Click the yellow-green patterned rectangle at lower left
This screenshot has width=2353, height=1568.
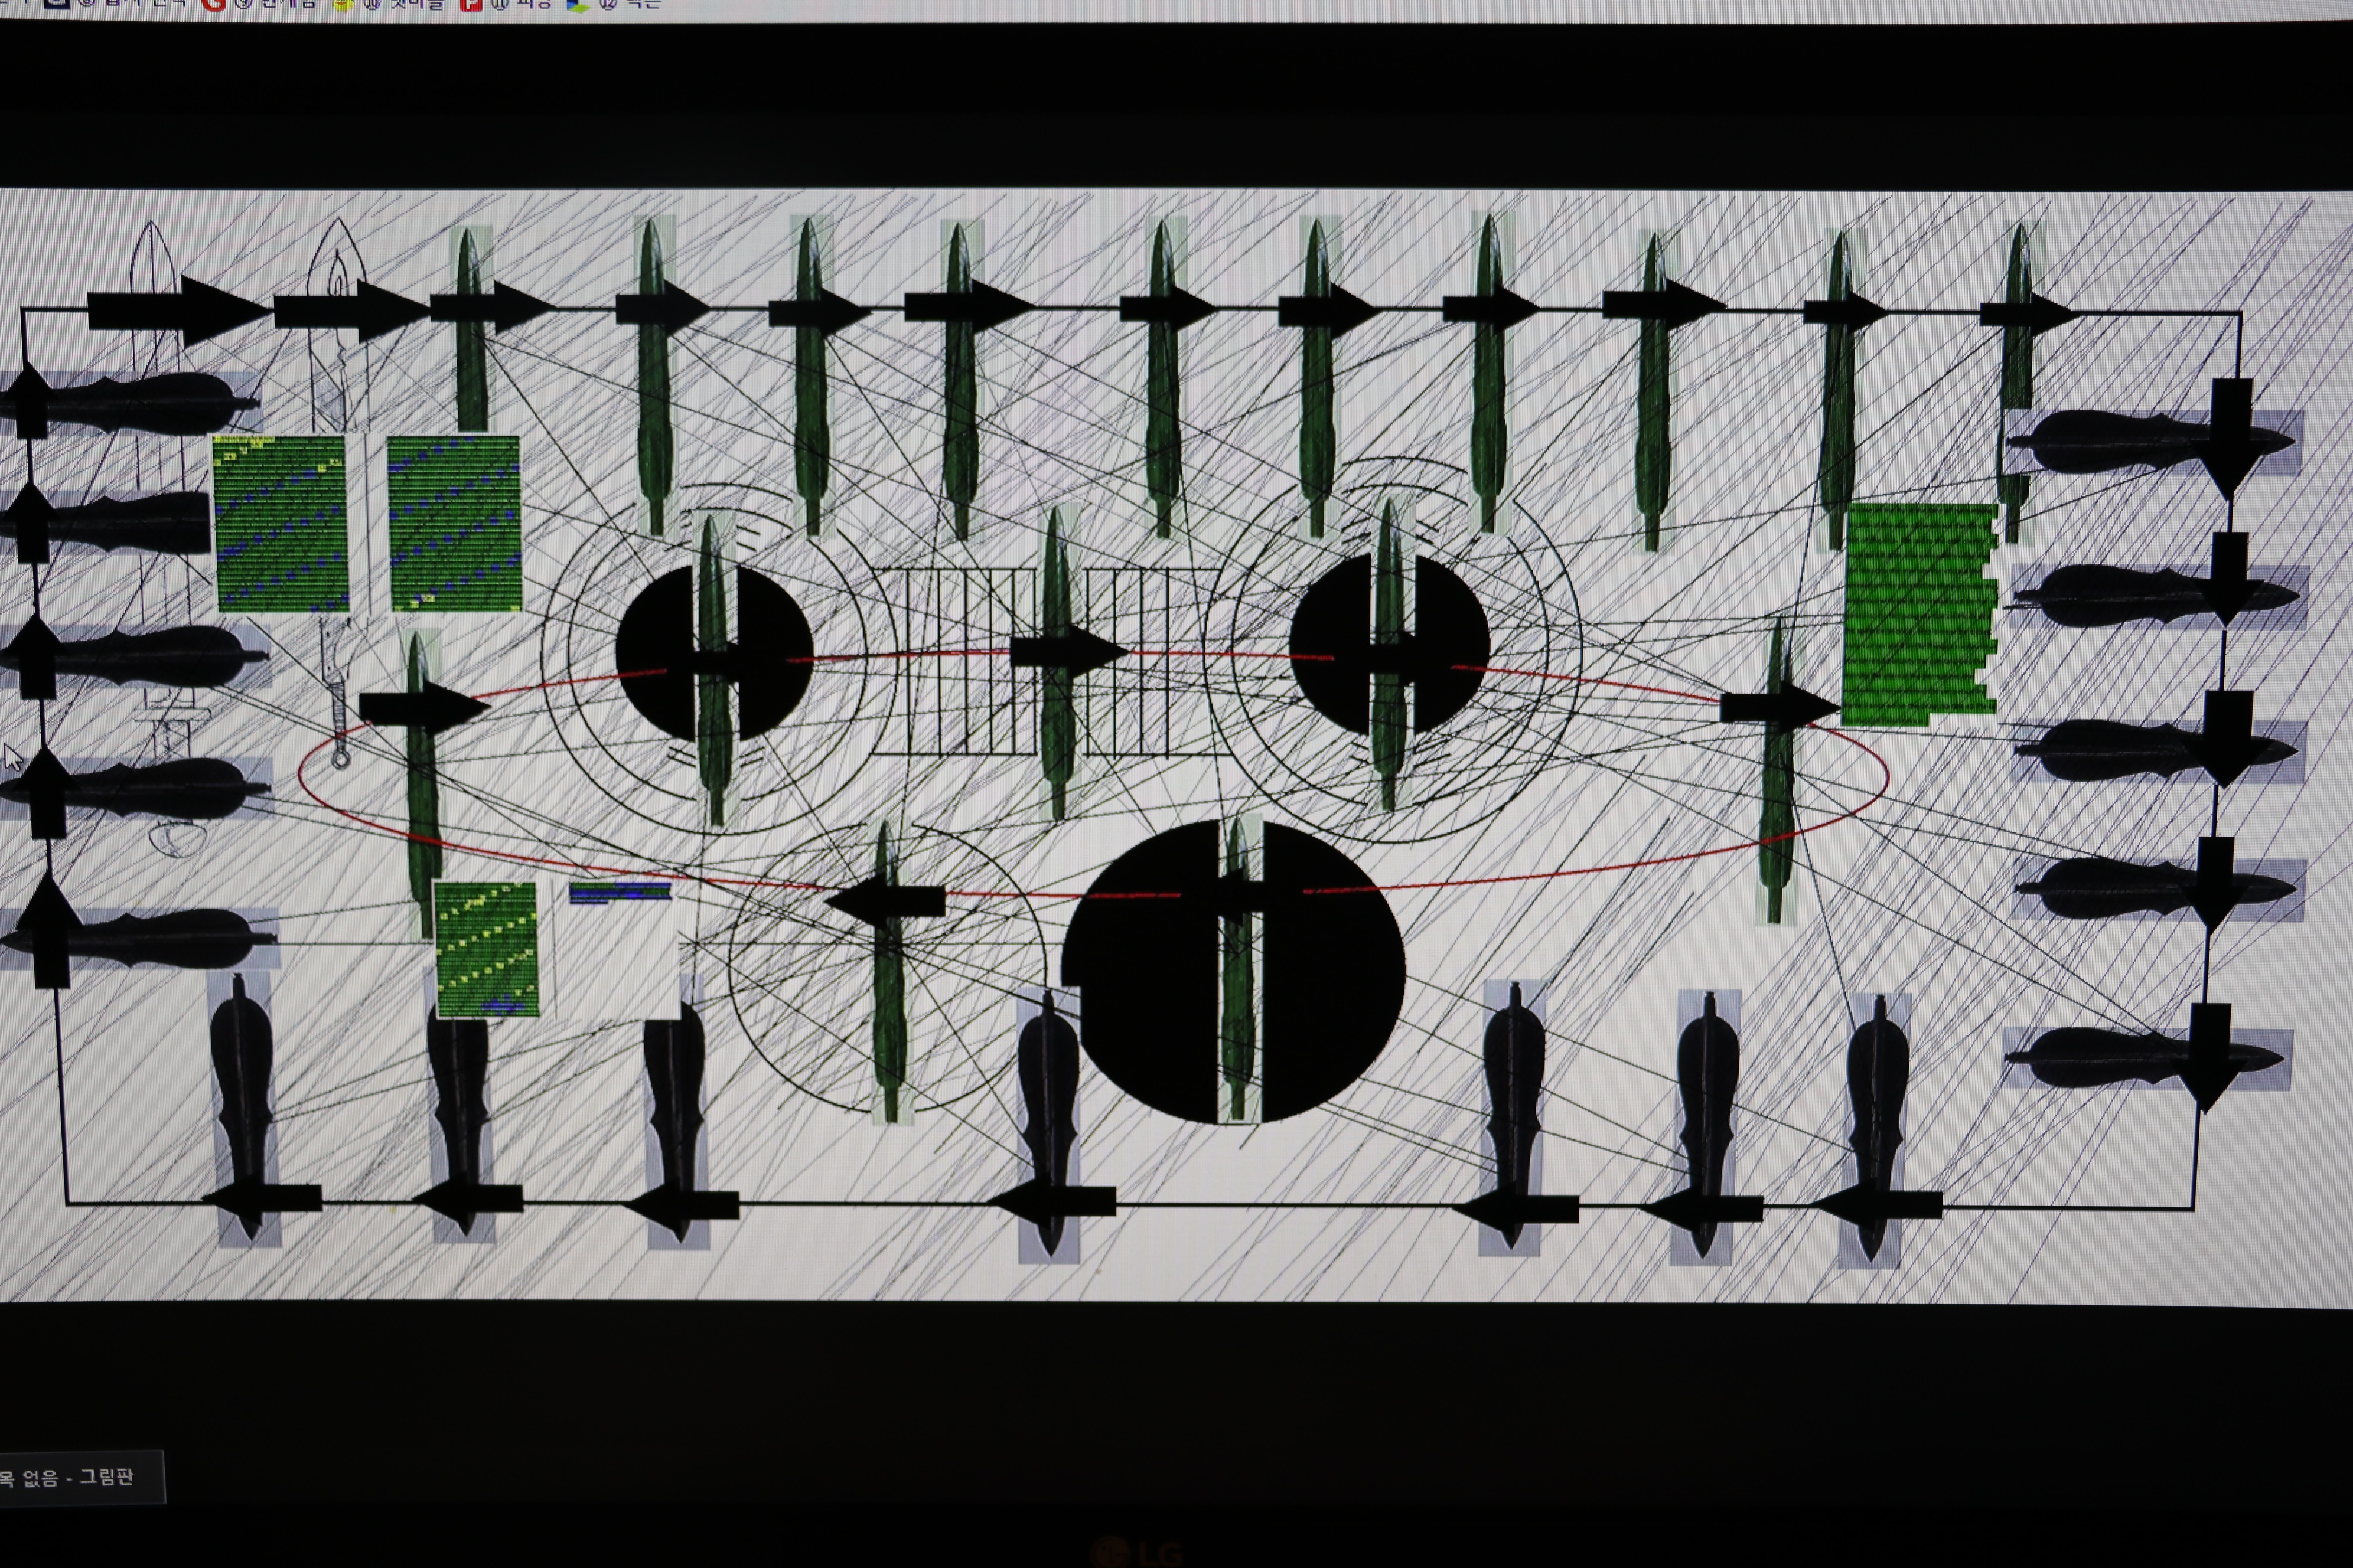486,949
